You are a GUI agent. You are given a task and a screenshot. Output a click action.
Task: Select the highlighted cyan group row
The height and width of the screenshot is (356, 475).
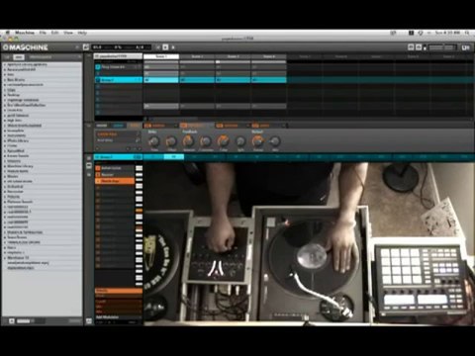tap(119, 80)
